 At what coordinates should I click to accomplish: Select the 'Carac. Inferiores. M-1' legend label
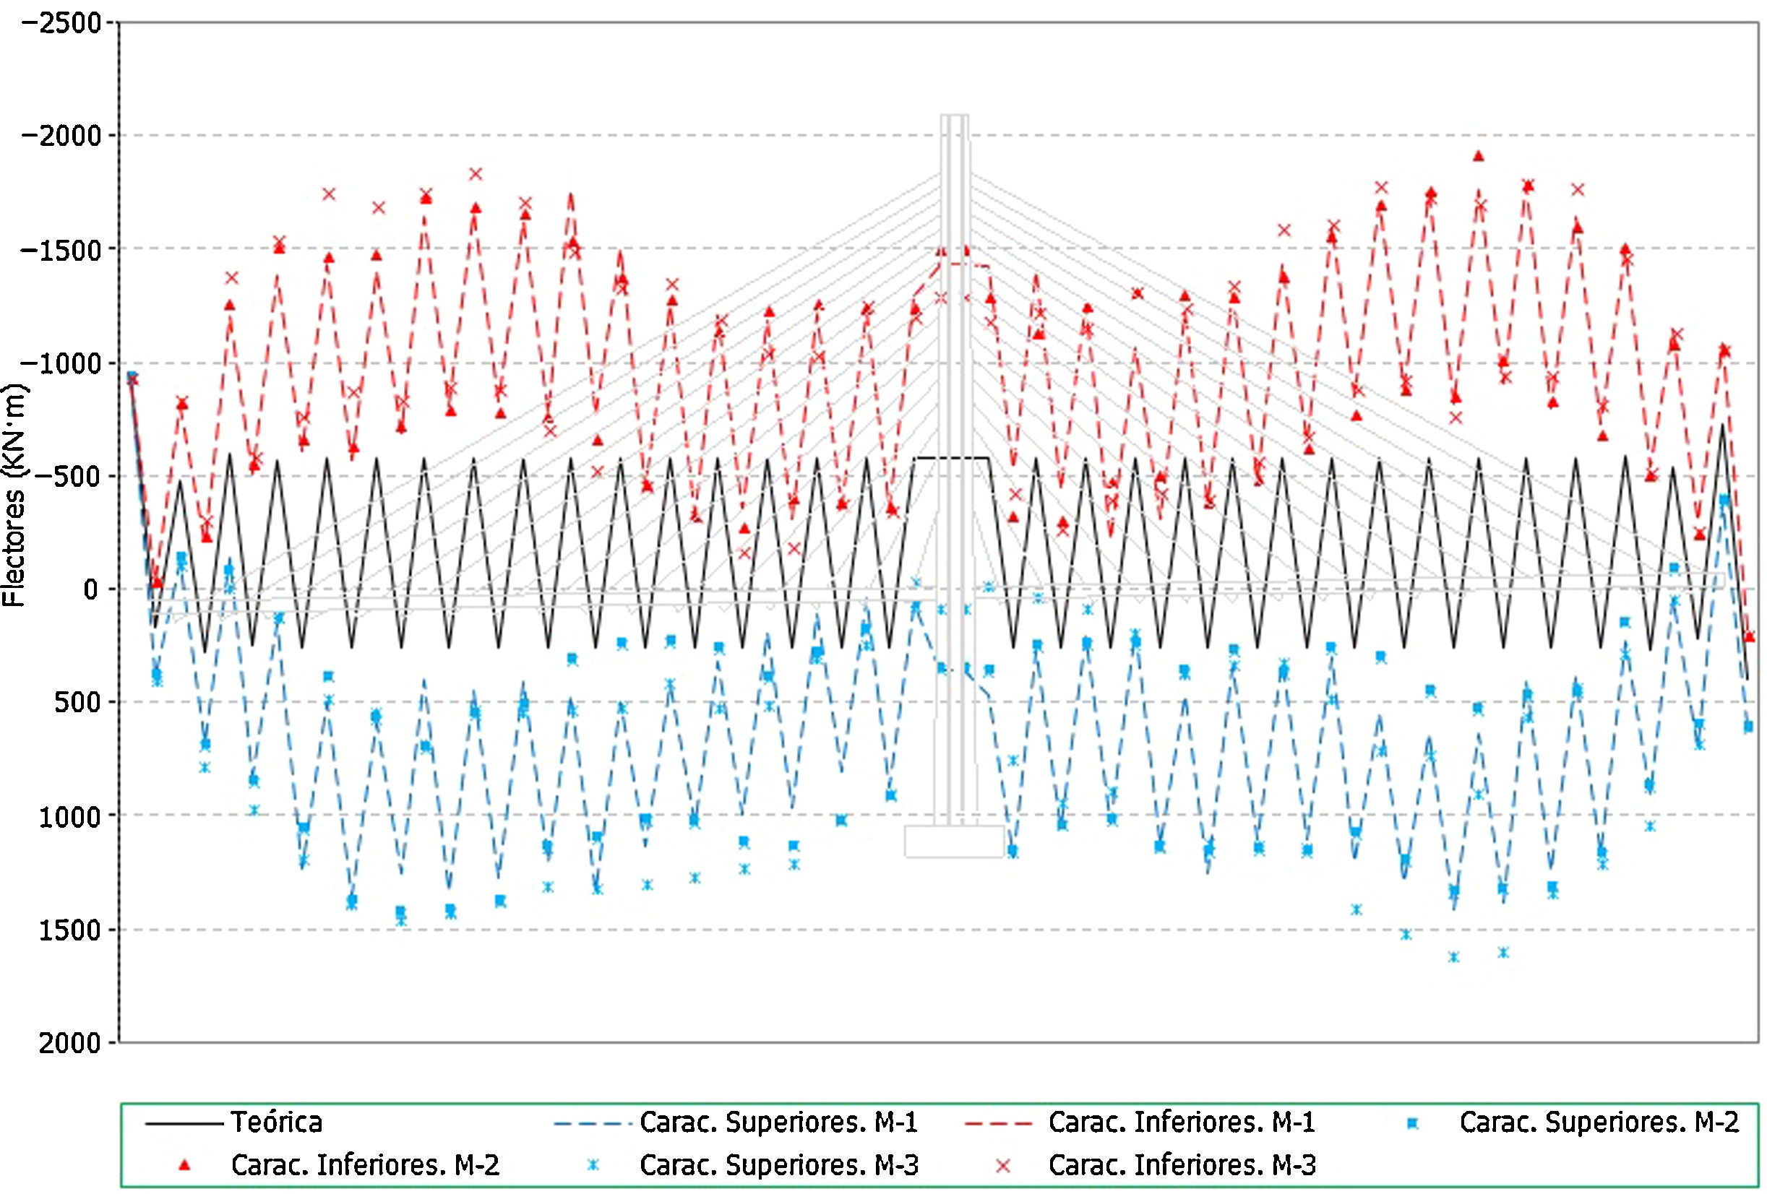1182,1122
